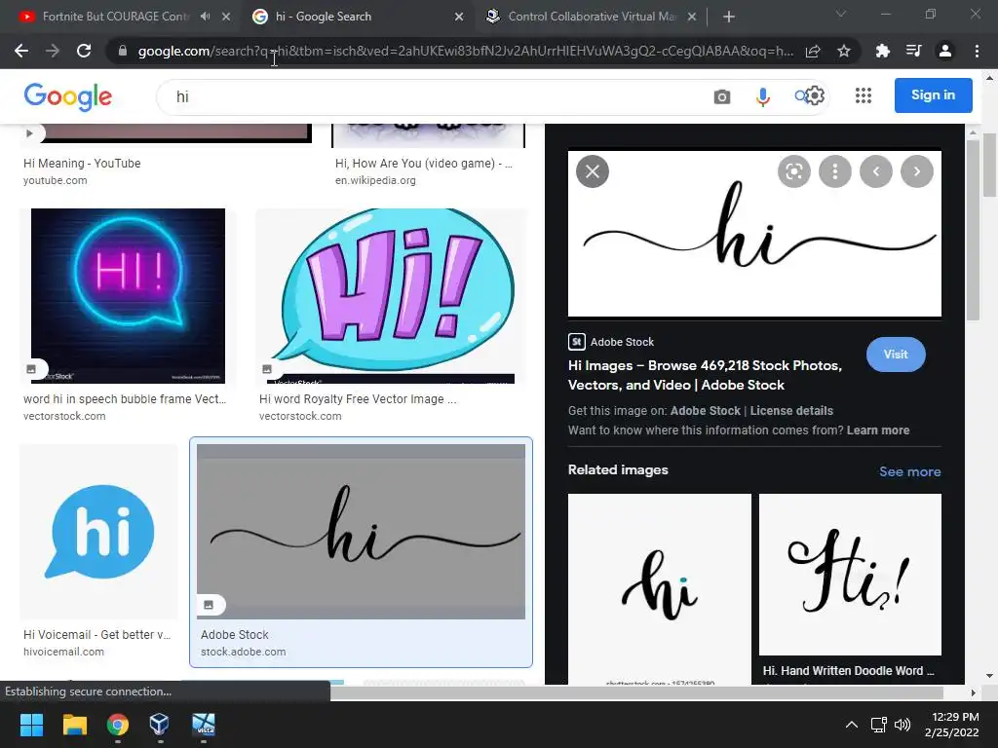Open the License details link
Screen dimensions: 998x748
791,411
